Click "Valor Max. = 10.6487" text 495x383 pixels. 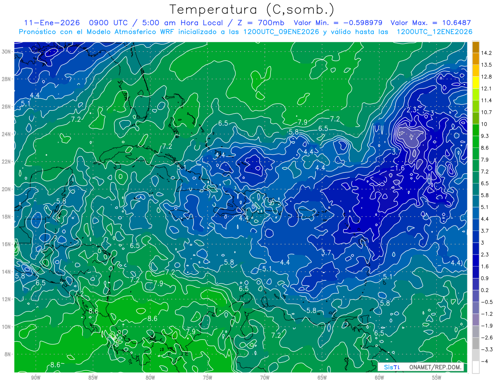click(431, 23)
